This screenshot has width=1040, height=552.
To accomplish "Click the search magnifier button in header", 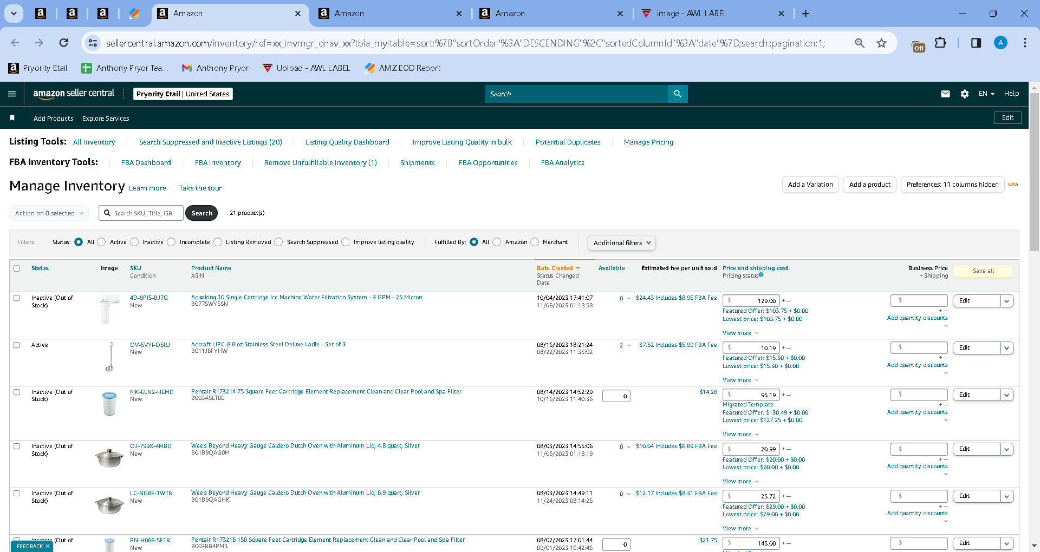I will pyautogui.click(x=678, y=94).
